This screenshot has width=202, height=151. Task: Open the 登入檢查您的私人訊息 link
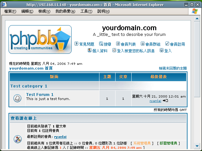(136, 51)
